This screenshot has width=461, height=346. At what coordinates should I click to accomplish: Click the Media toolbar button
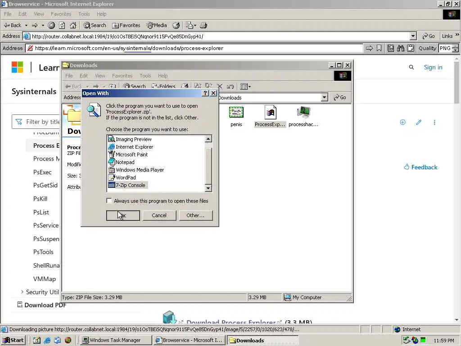pos(157,25)
